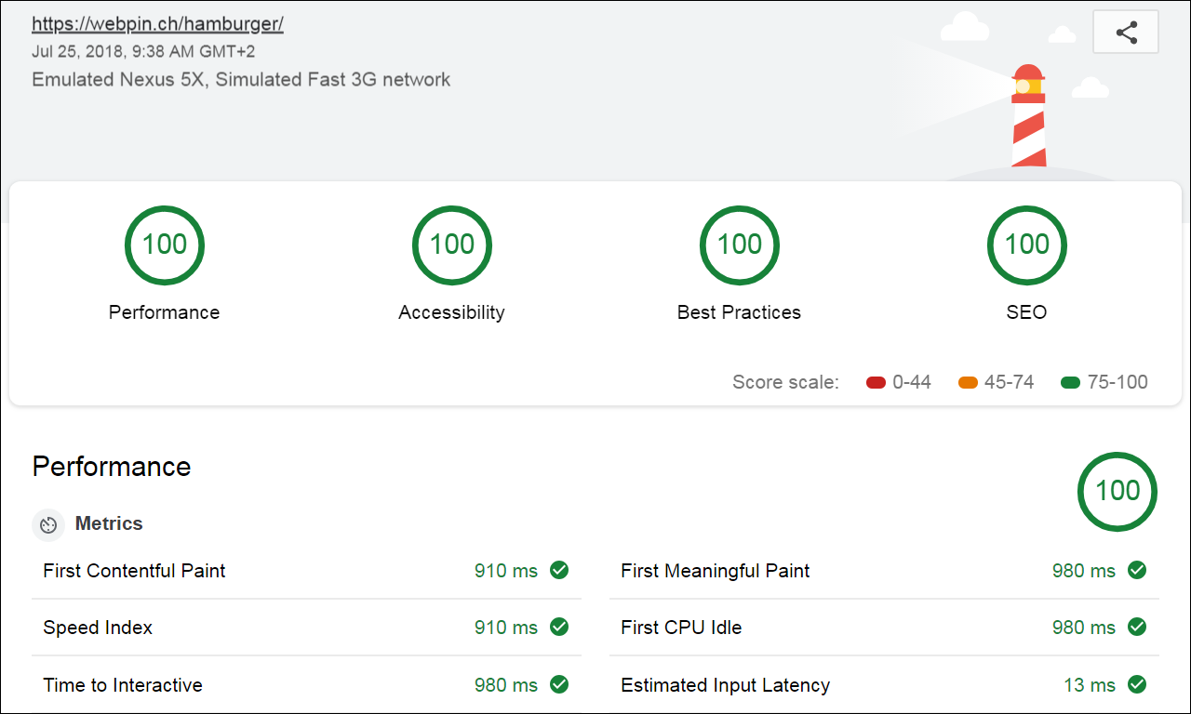Jump to Performance via its score gauge
Screen dimensions: 1191x714
coord(164,245)
